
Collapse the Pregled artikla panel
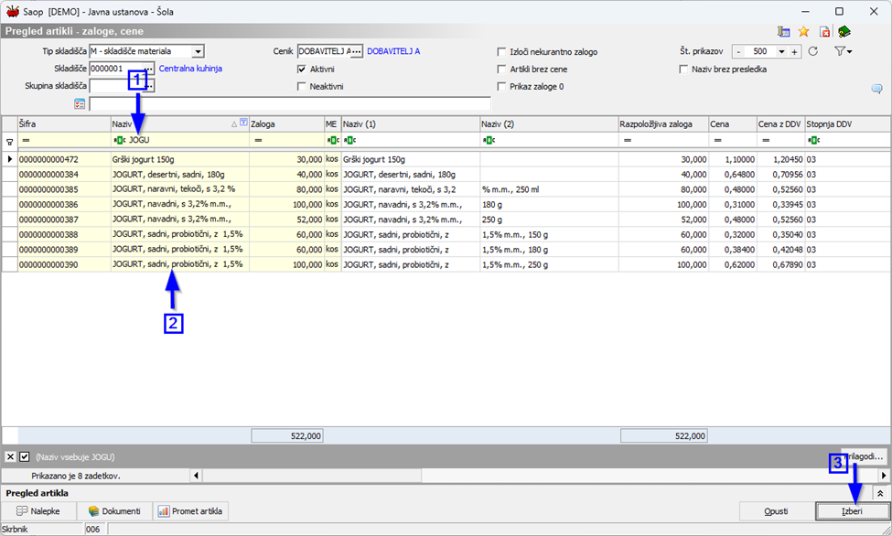(880, 493)
